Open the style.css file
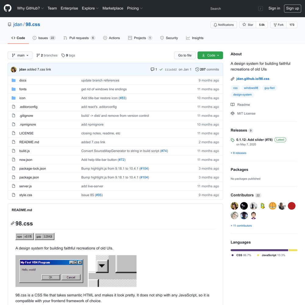 click(26, 195)
